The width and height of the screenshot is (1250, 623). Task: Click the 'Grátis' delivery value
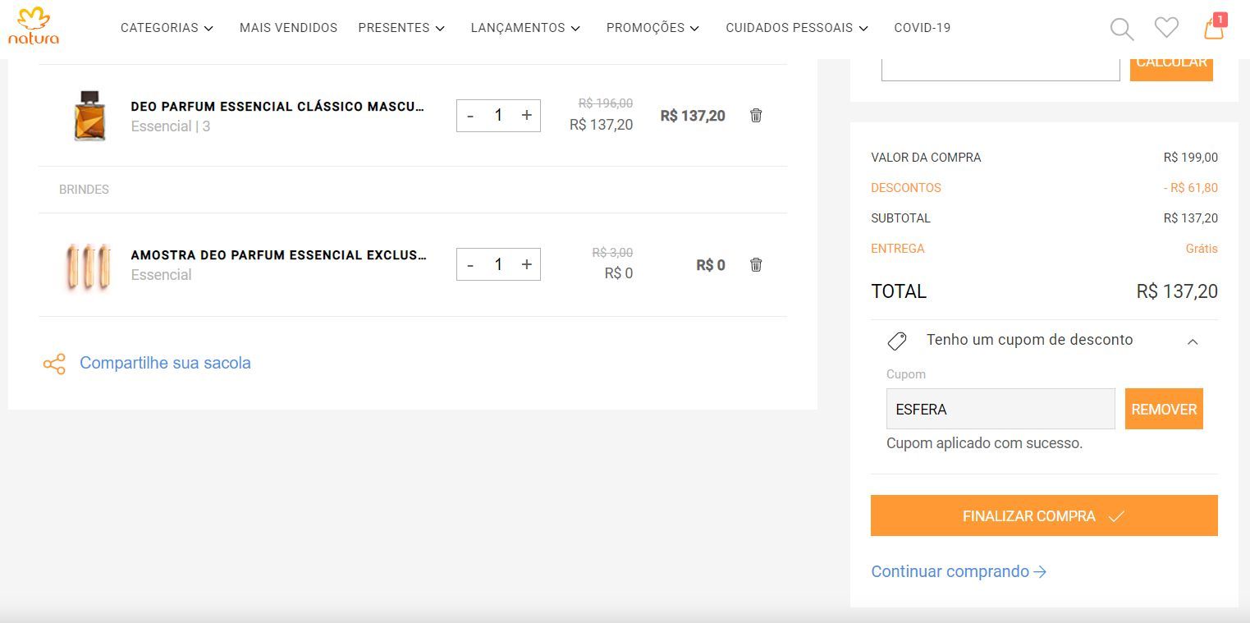1202,249
